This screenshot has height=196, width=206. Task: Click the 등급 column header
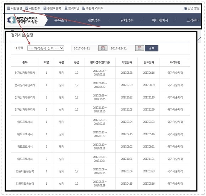click(x=77, y=62)
